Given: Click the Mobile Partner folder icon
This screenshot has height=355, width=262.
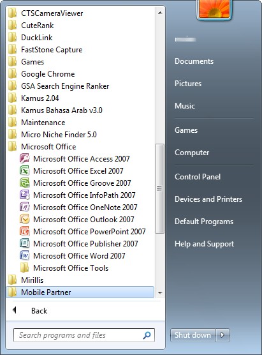Looking at the screenshot, I should pyautogui.click(x=12, y=292).
